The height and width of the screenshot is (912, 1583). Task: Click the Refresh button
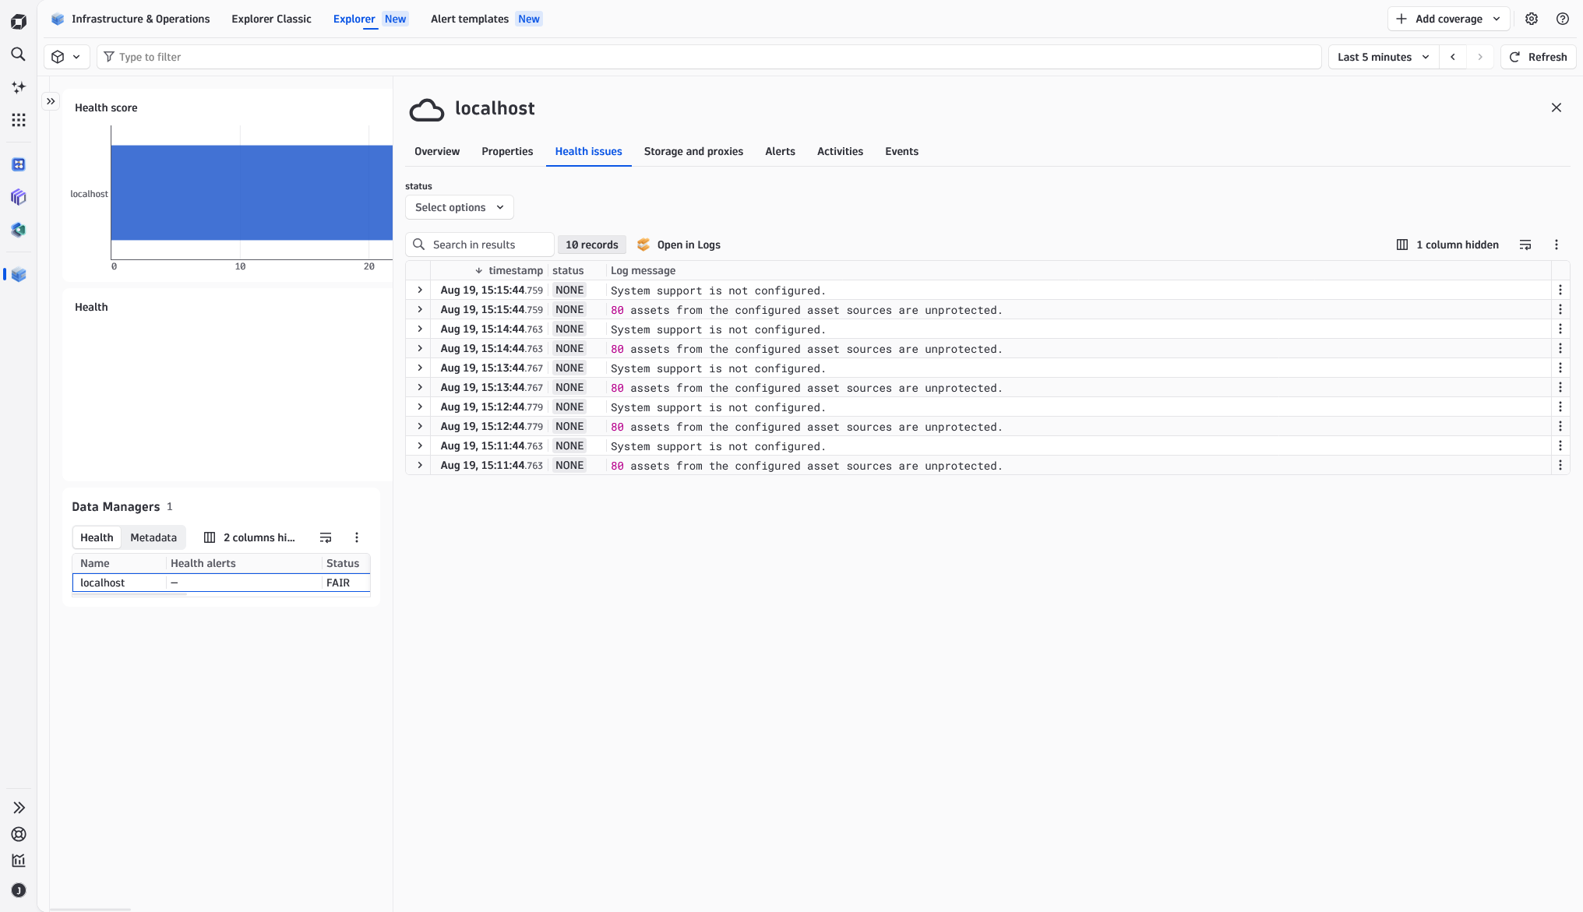(1538, 57)
